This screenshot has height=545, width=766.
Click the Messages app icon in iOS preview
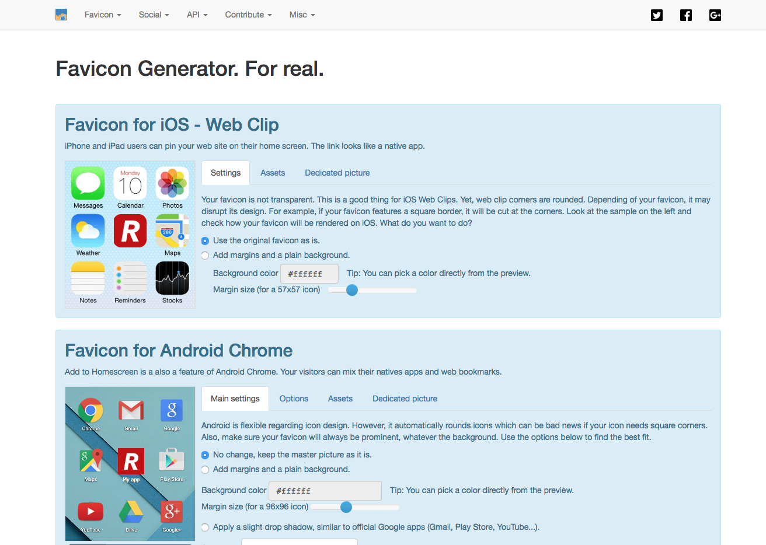click(88, 183)
